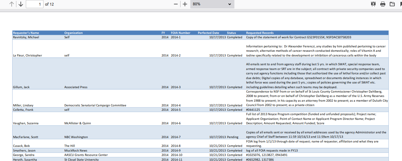Click the Status column header
The height and width of the screenshot is (161, 402).
(231, 33)
